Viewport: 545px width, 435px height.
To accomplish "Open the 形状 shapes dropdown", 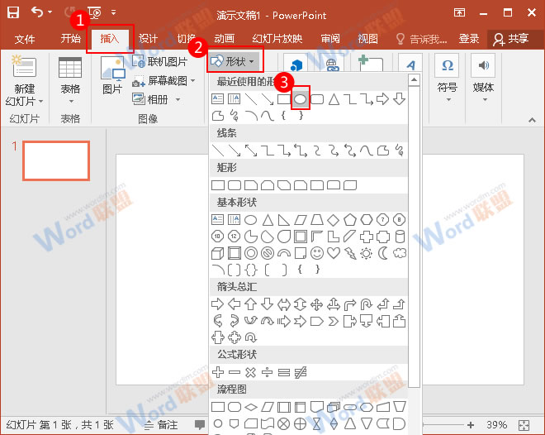I will point(235,61).
